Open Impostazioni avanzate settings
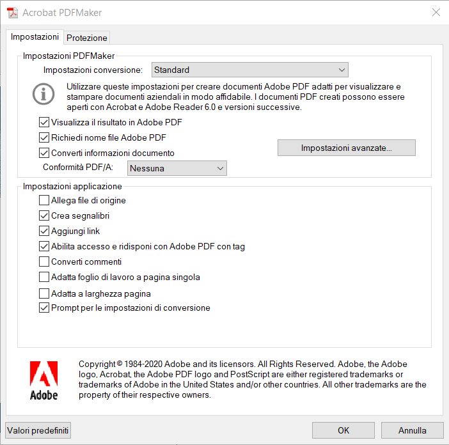This screenshot has height=445, width=449. tap(346, 148)
